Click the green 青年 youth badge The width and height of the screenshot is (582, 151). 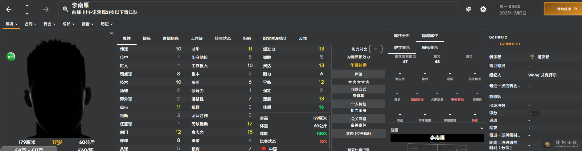(11, 57)
